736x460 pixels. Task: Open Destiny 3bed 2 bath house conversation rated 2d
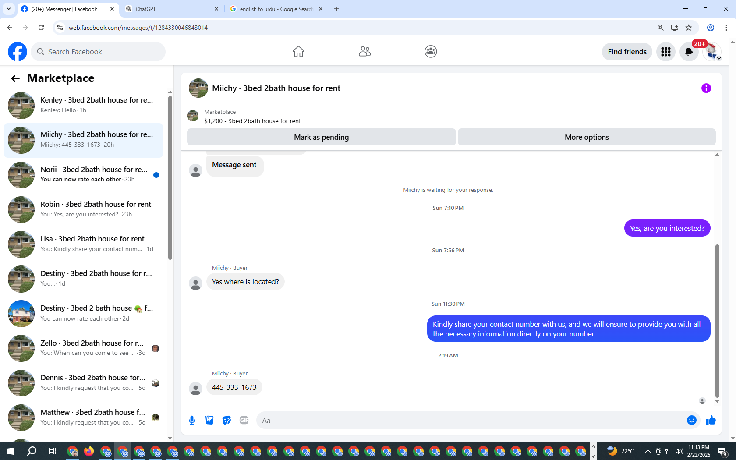(83, 314)
